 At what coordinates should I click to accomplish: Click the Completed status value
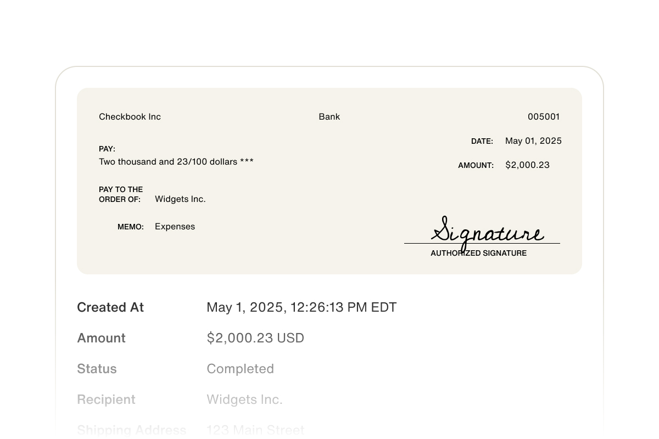[240, 369]
